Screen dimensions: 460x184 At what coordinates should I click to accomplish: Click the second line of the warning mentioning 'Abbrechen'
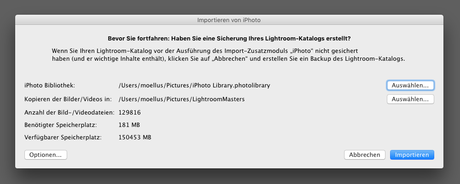click(229, 58)
